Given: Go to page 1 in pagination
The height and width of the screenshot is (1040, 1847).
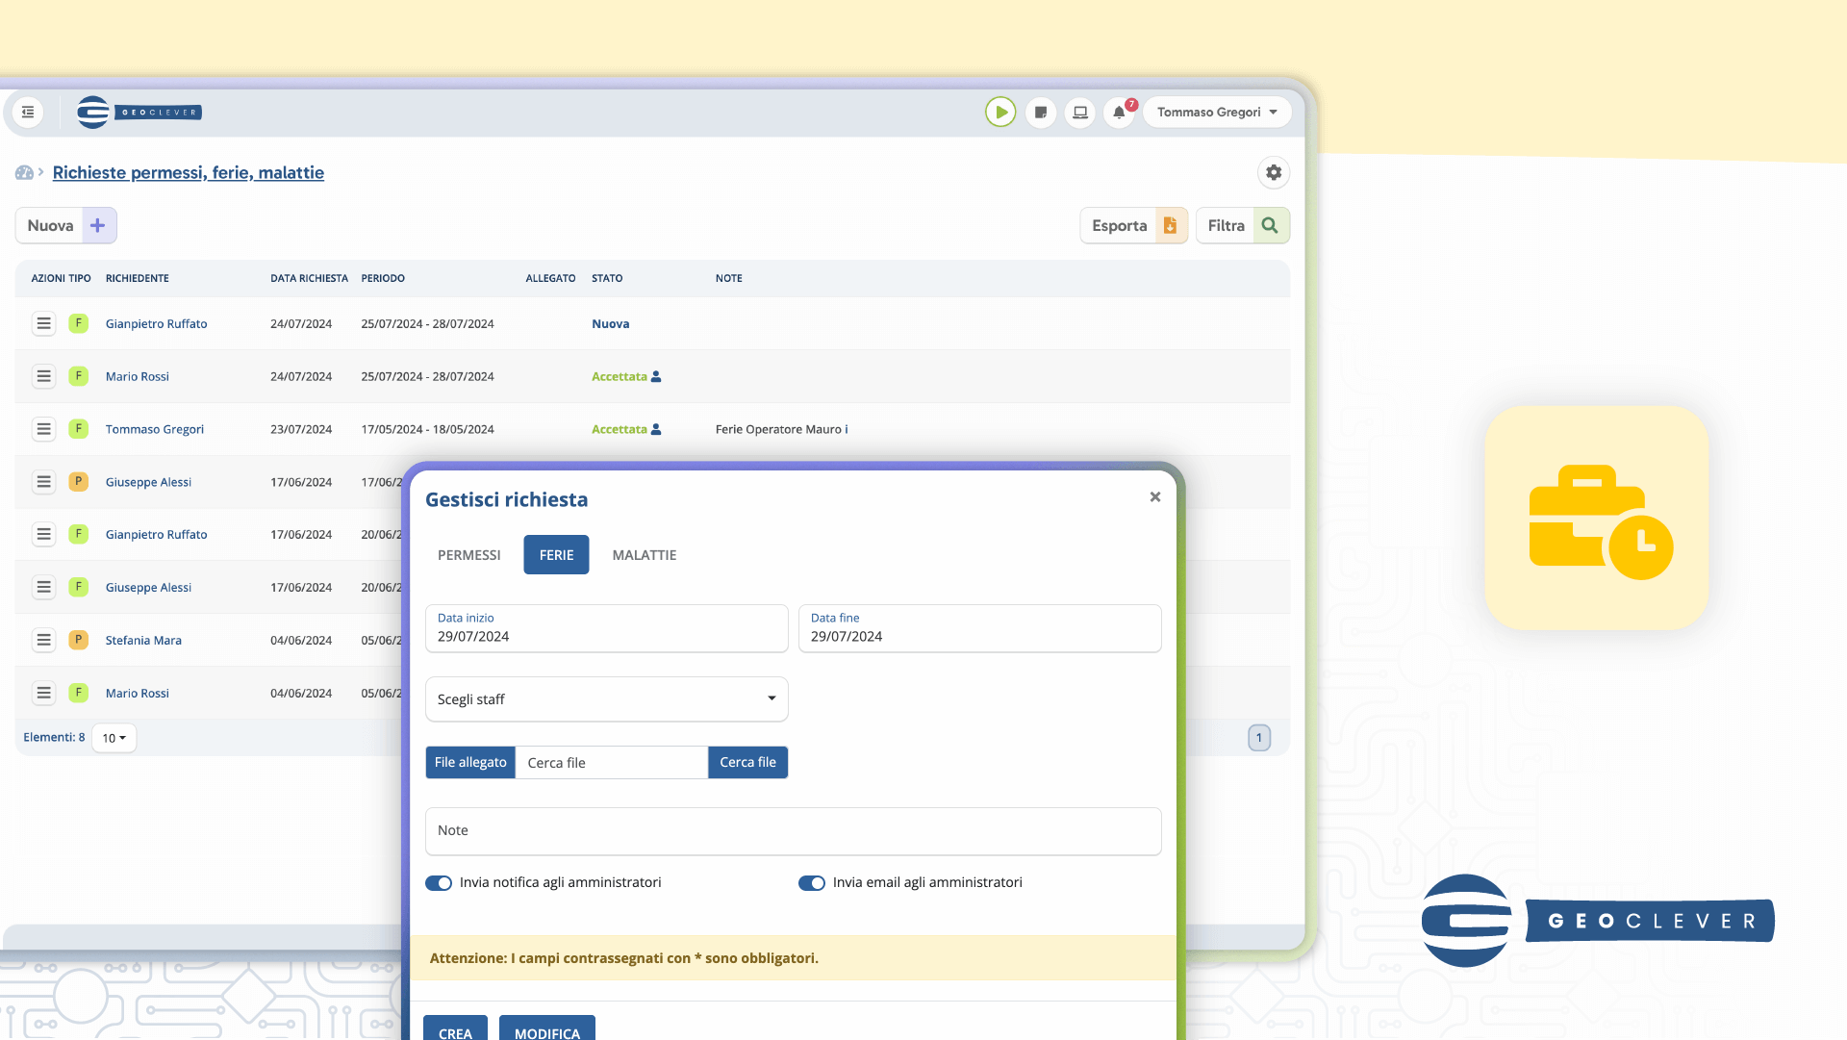Looking at the screenshot, I should tap(1259, 738).
